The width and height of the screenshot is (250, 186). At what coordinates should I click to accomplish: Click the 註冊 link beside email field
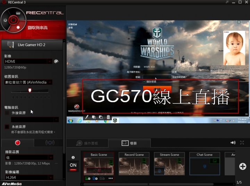[x=174, y=72]
